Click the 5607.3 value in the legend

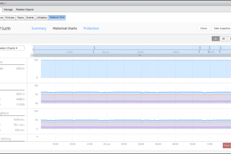point(20,94)
